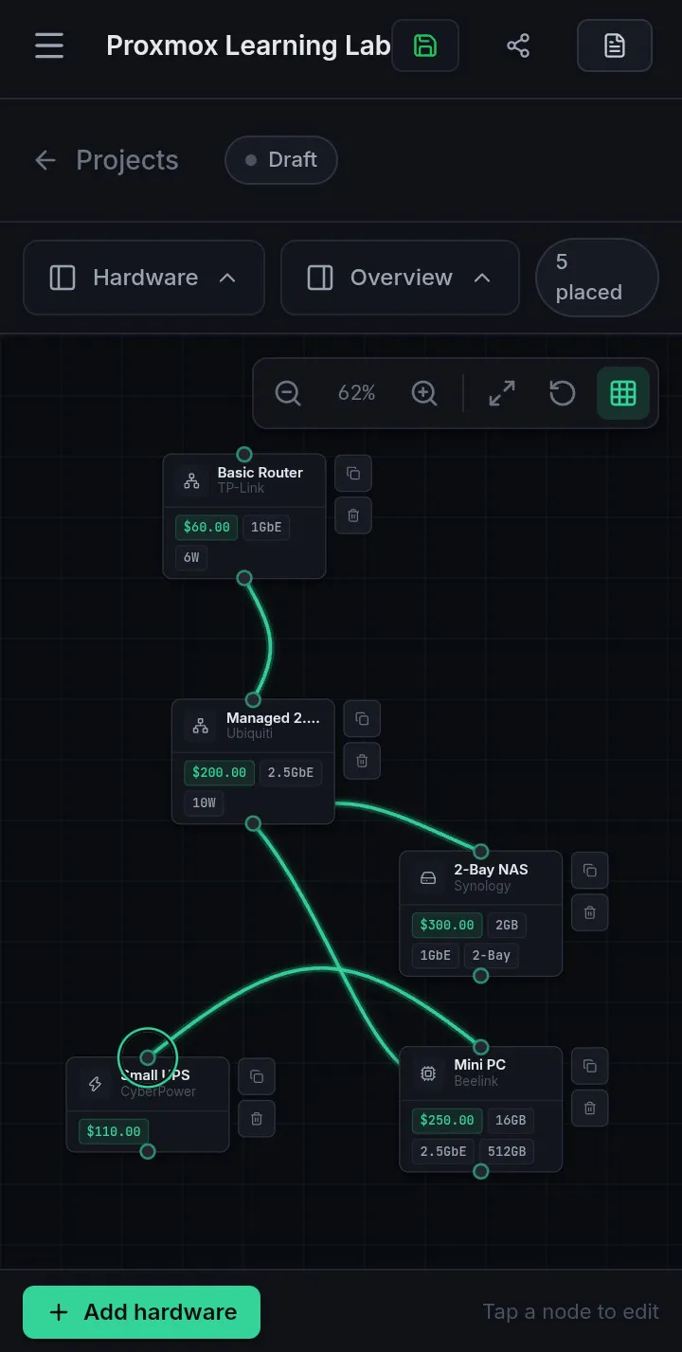Collapse the Hardware panel

tap(144, 278)
